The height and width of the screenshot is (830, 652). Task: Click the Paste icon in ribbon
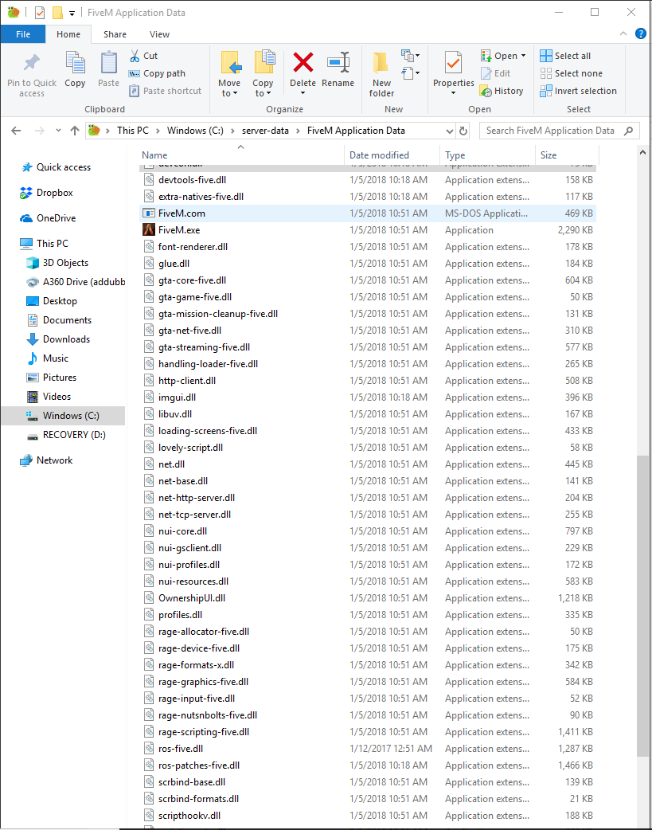point(108,62)
